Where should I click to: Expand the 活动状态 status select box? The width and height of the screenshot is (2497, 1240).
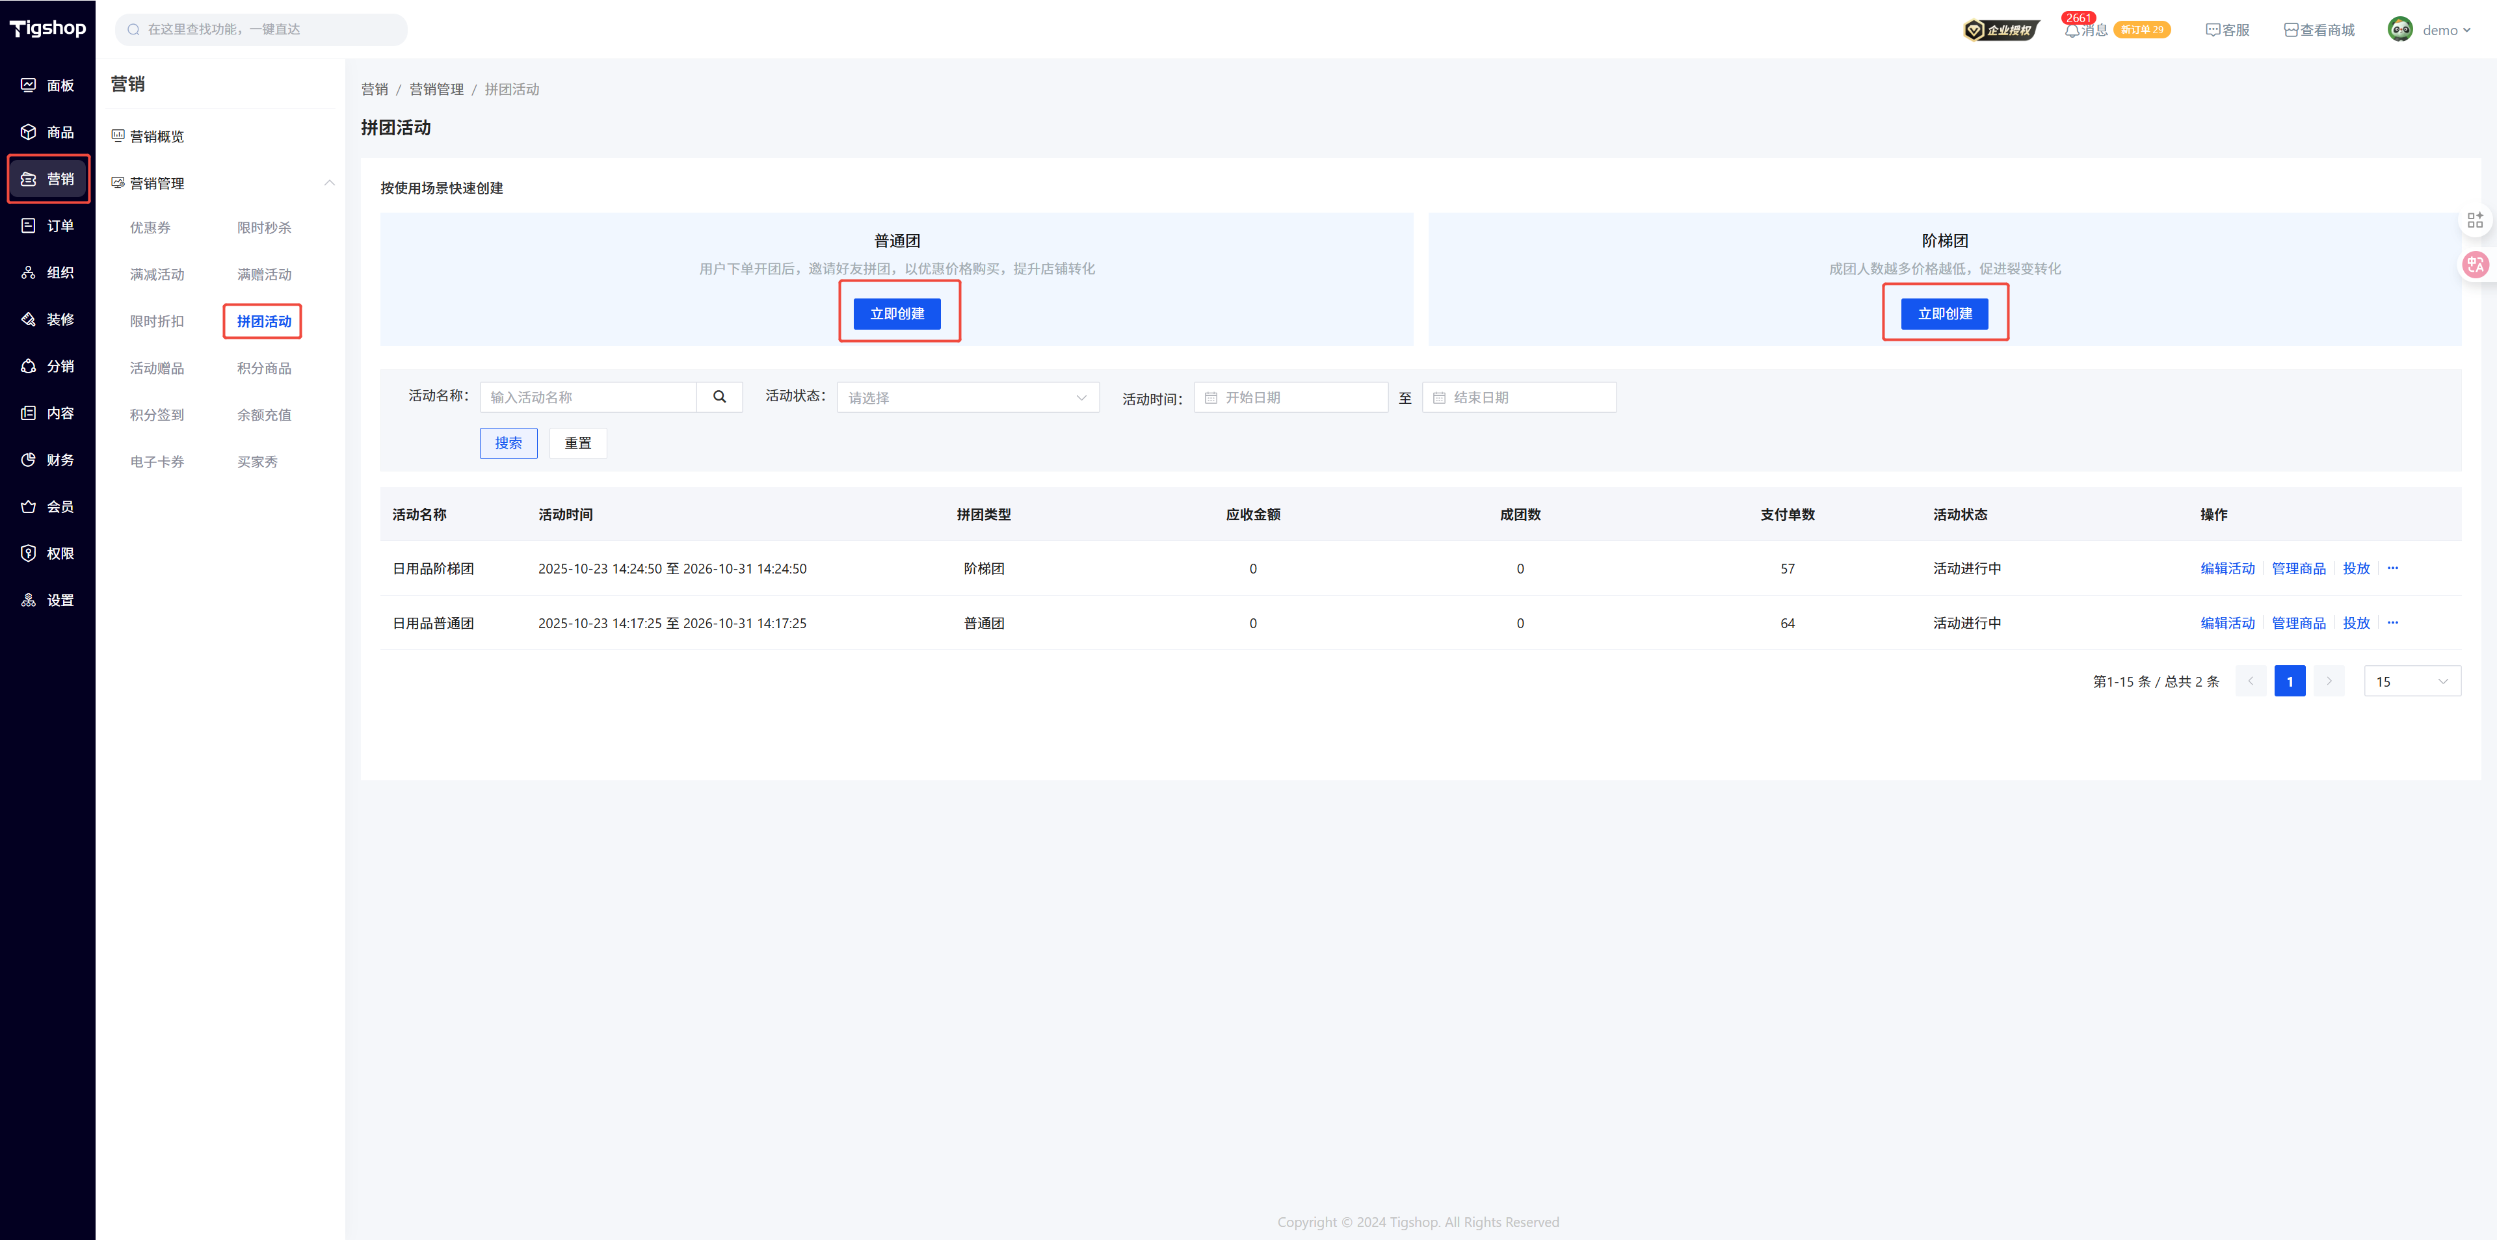[968, 397]
